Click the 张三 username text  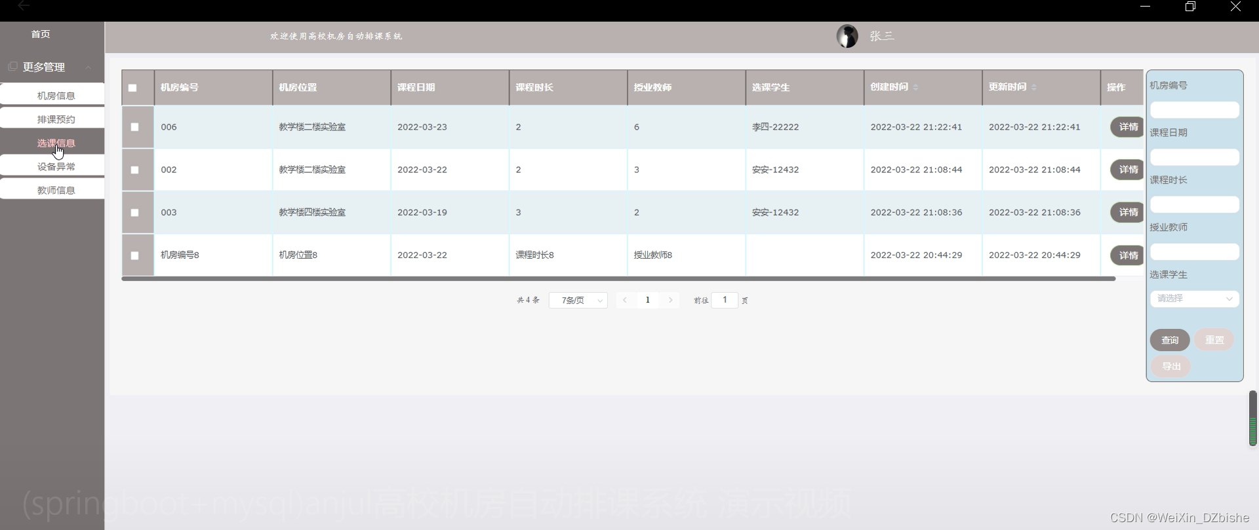pos(882,36)
